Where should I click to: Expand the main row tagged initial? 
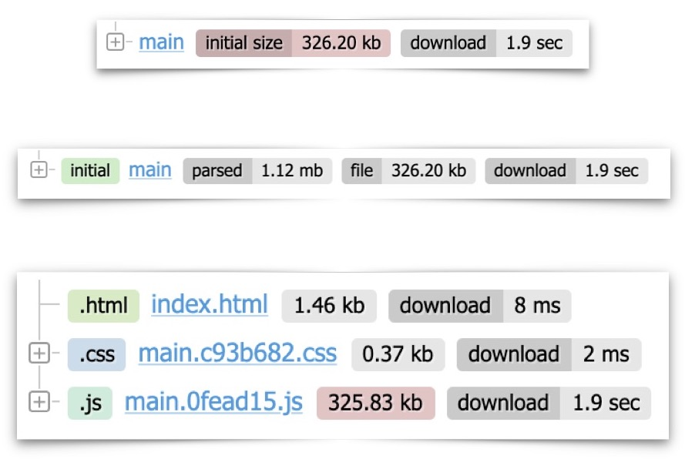pos(39,170)
